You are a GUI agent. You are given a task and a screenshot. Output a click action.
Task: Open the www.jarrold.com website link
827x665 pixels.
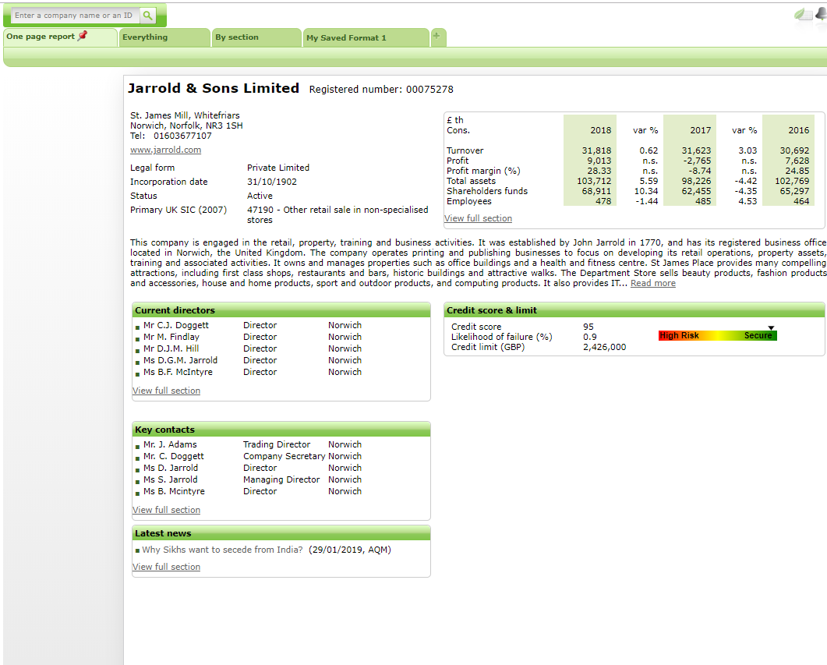click(165, 150)
